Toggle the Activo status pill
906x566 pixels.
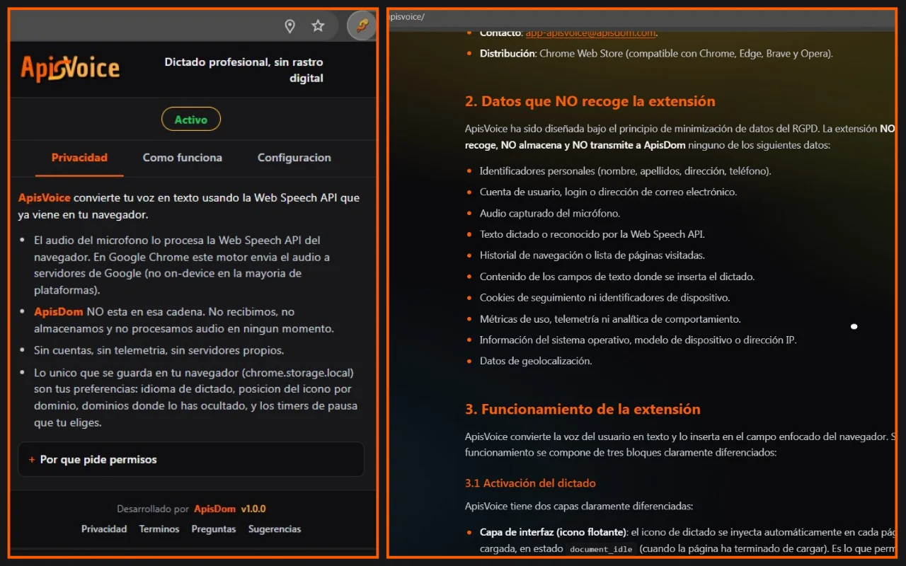[191, 120]
